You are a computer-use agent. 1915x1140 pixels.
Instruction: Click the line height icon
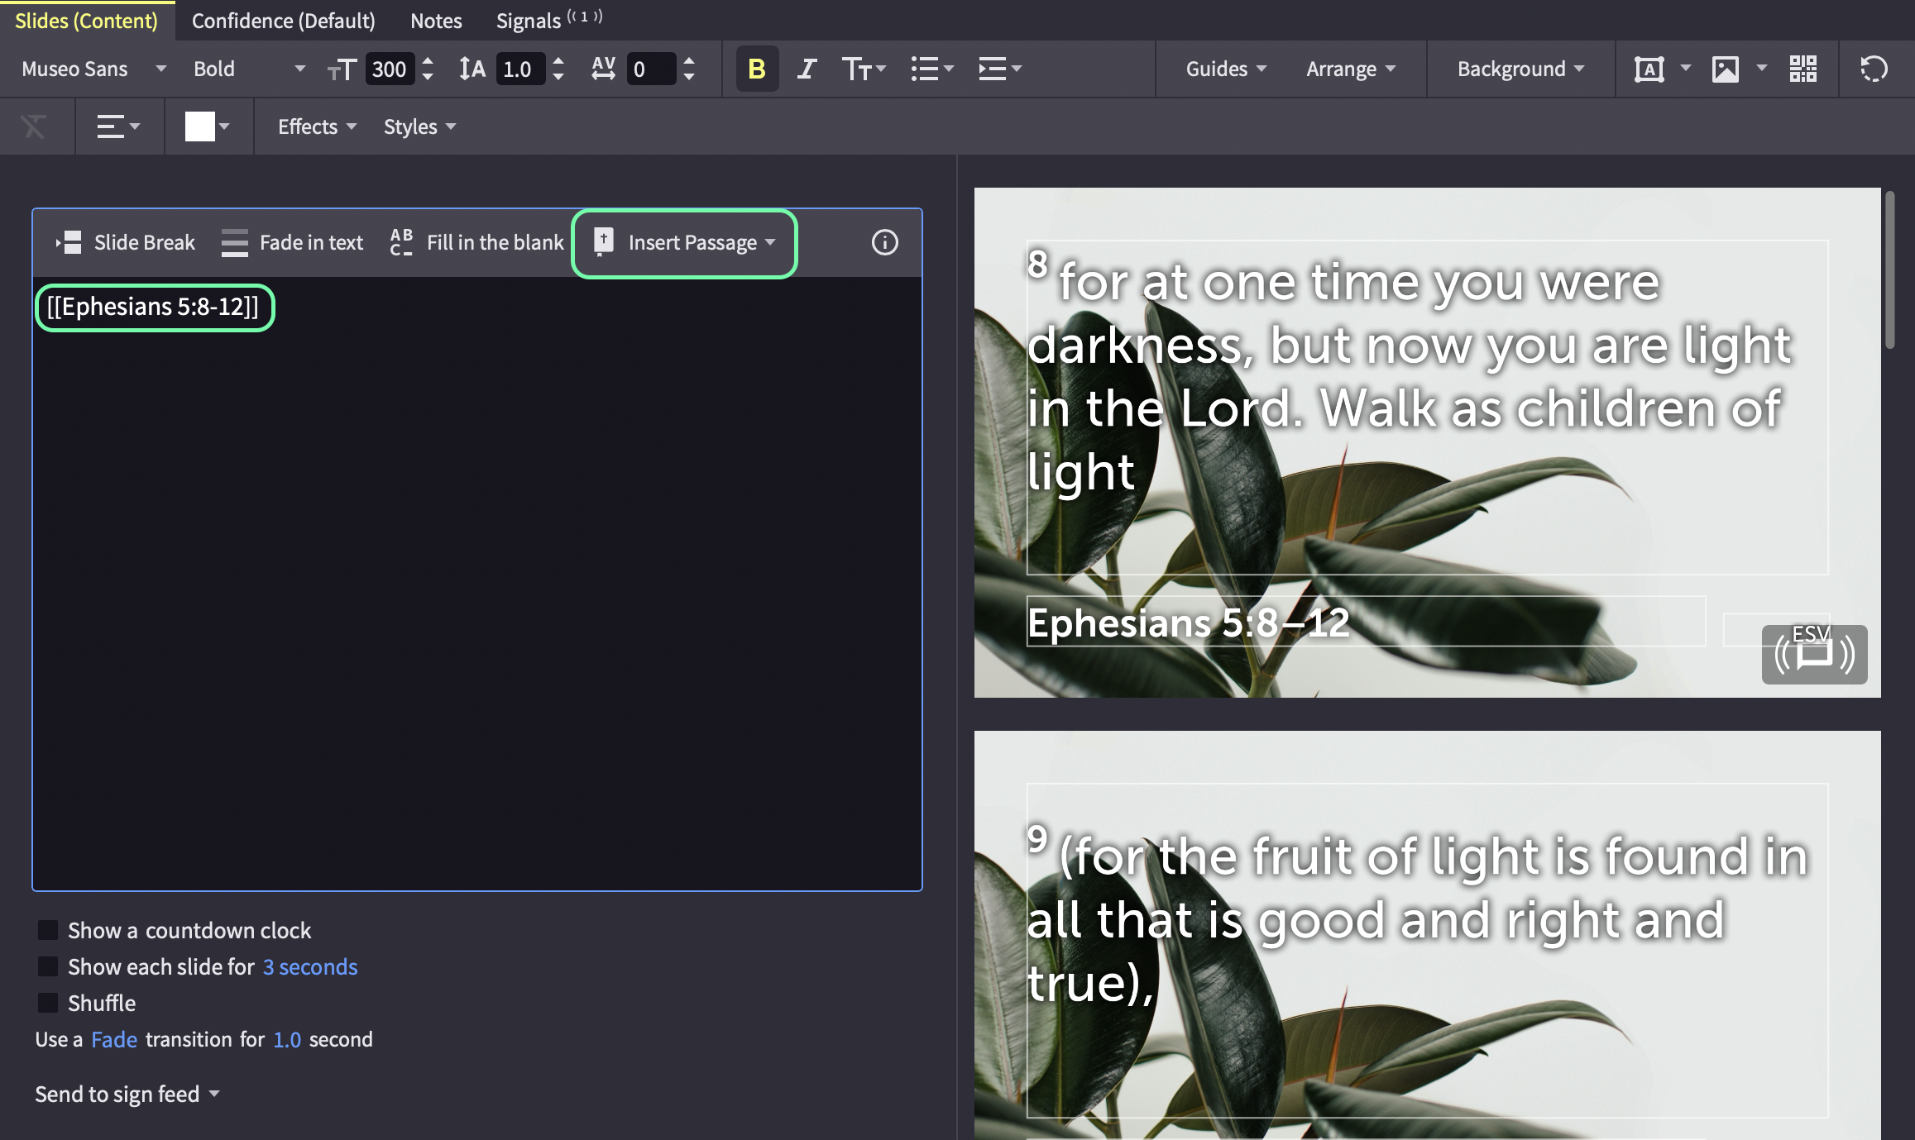coord(472,69)
